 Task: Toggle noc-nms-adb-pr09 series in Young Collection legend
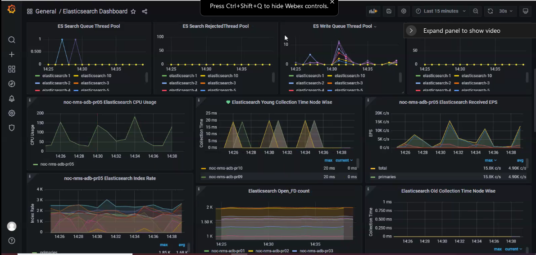coord(226,177)
